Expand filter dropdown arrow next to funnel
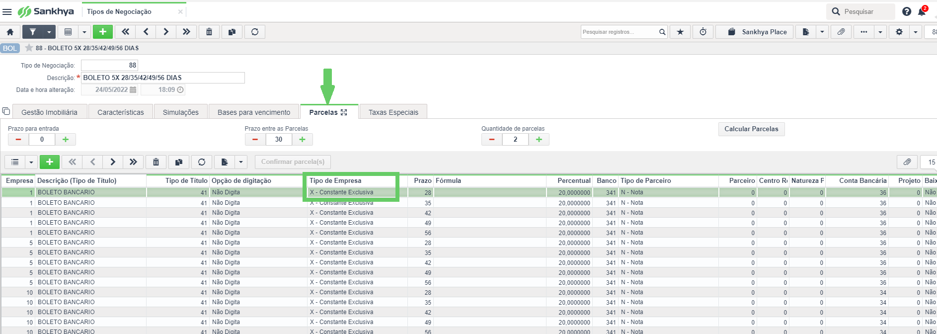 coord(49,32)
